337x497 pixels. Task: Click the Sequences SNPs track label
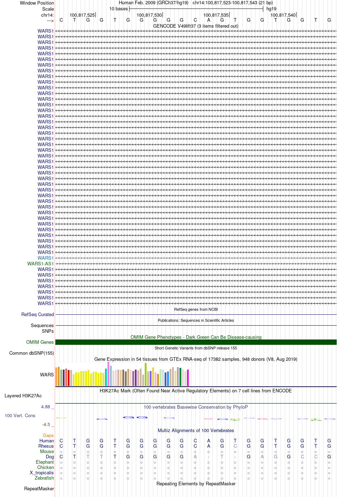(42, 328)
